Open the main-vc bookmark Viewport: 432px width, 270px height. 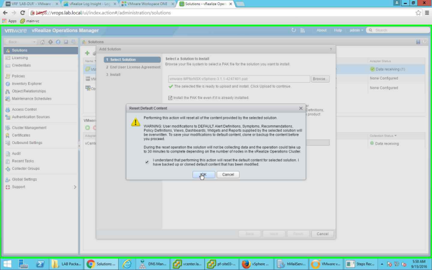[30, 21]
